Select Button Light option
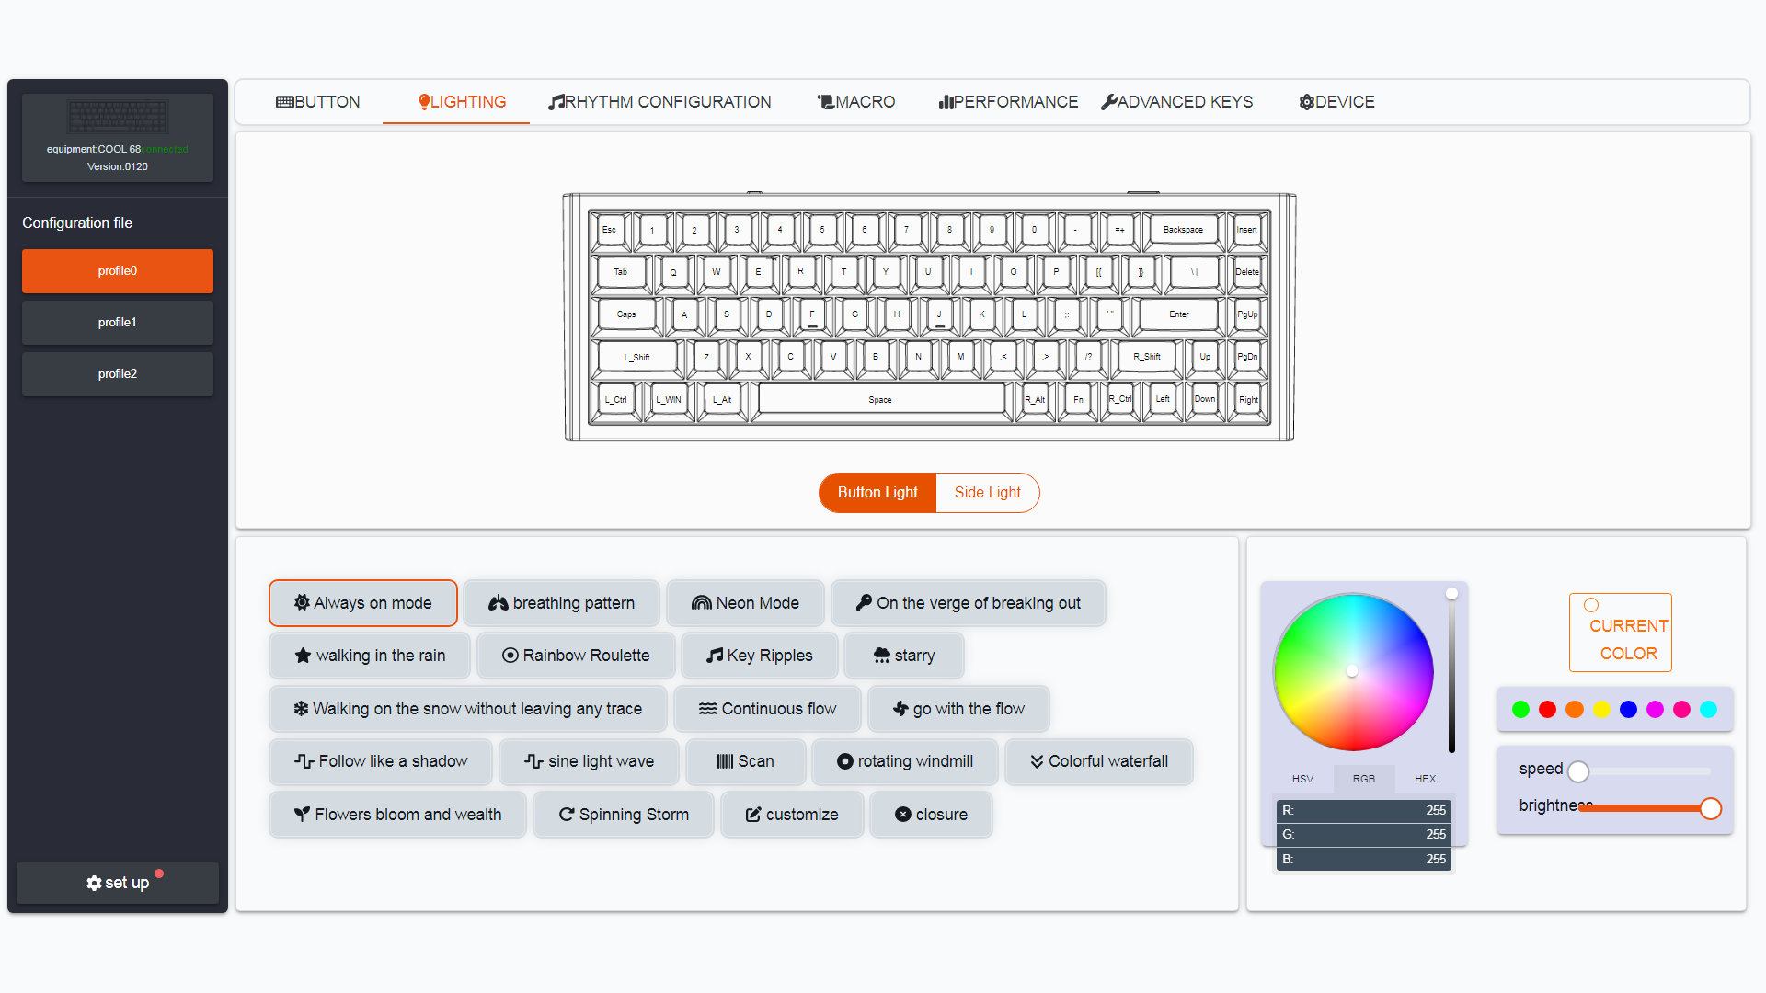This screenshot has height=993, width=1766. pos(877,493)
